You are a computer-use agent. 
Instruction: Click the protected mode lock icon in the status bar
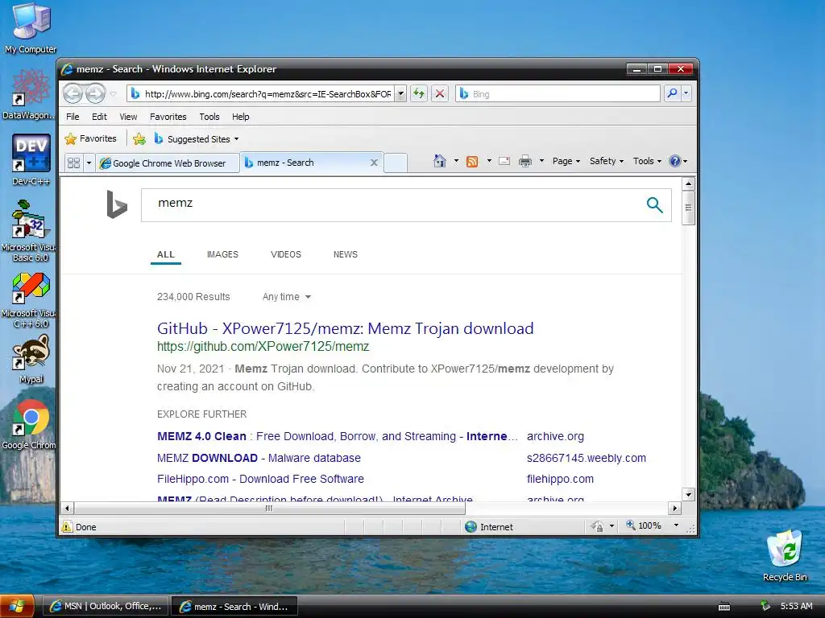point(597,526)
